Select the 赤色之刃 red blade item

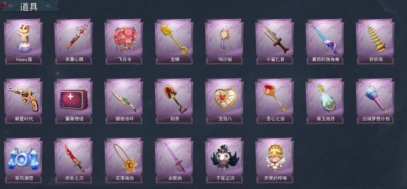pyautogui.click(x=74, y=160)
